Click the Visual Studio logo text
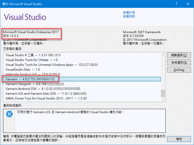 click(25, 17)
